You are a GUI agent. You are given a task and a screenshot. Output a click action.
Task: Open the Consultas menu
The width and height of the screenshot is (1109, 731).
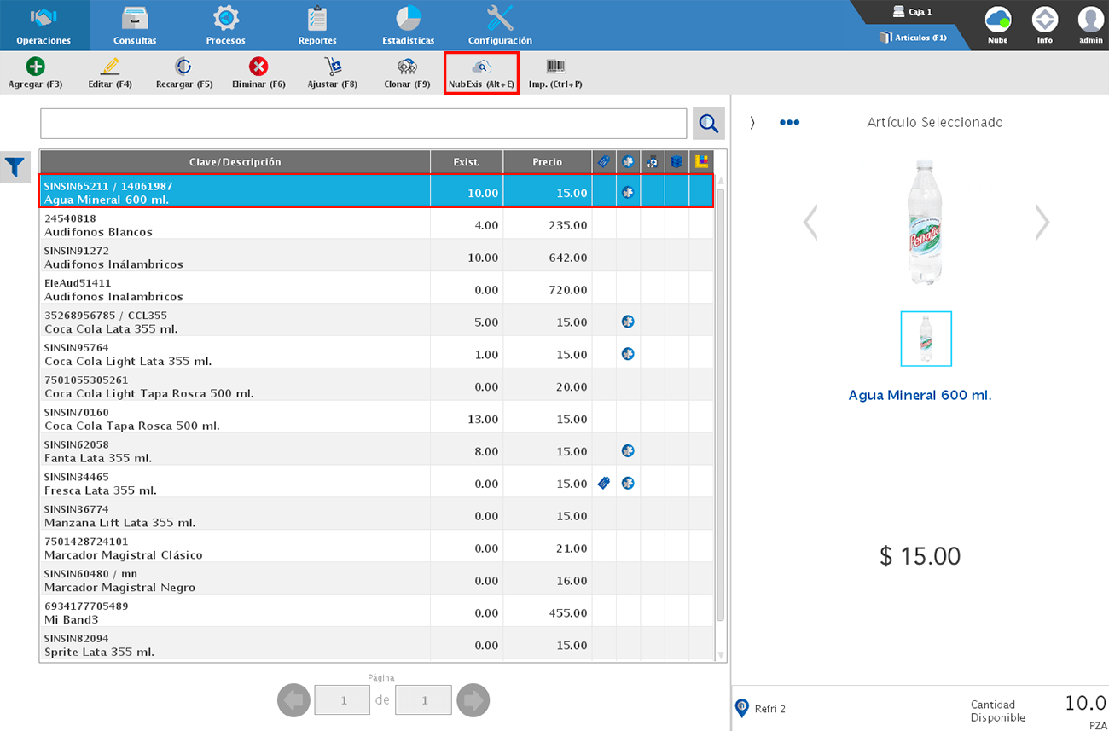(x=135, y=26)
